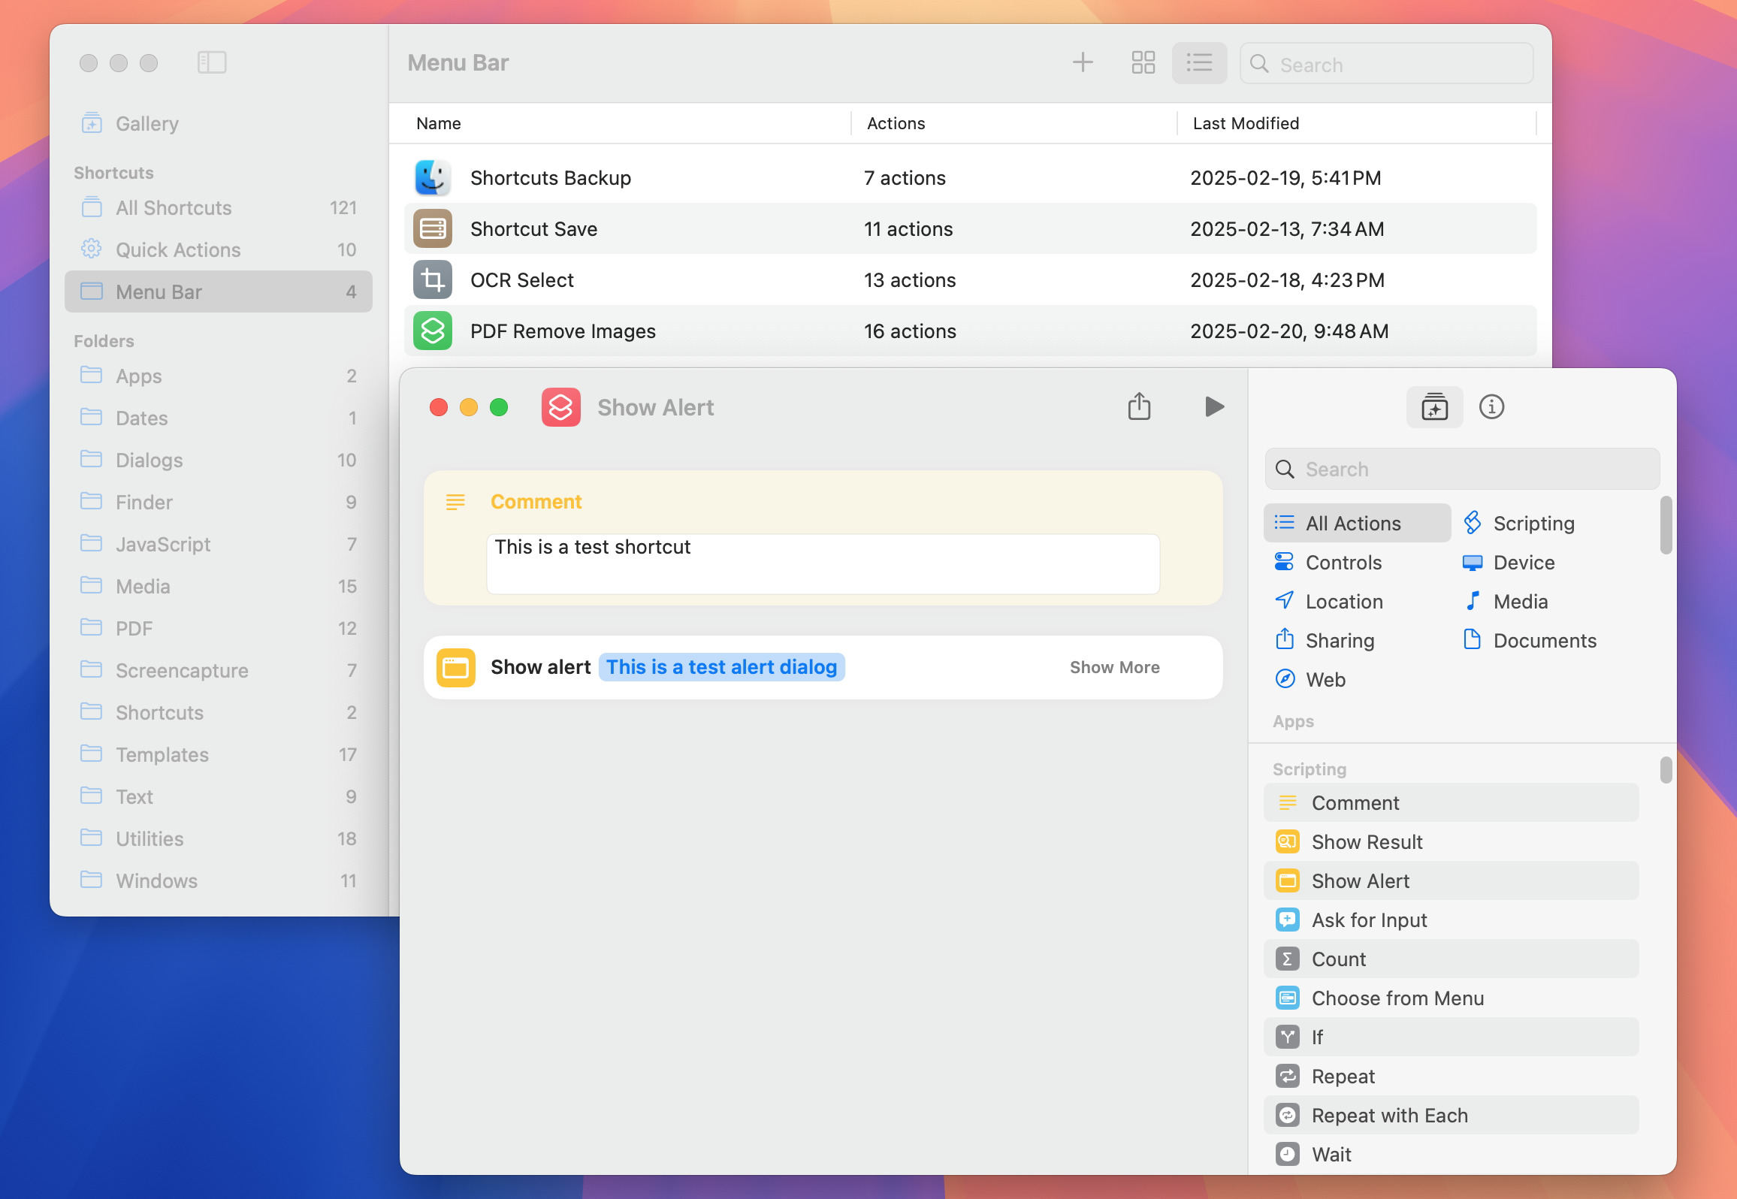1737x1199 pixels.
Task: Select the OCR Select crop icon
Action: (x=433, y=279)
